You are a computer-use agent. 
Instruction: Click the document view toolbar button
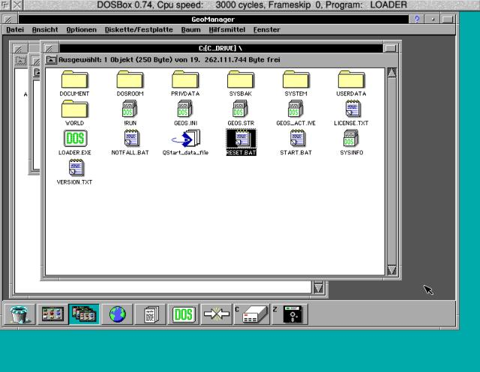(x=151, y=314)
